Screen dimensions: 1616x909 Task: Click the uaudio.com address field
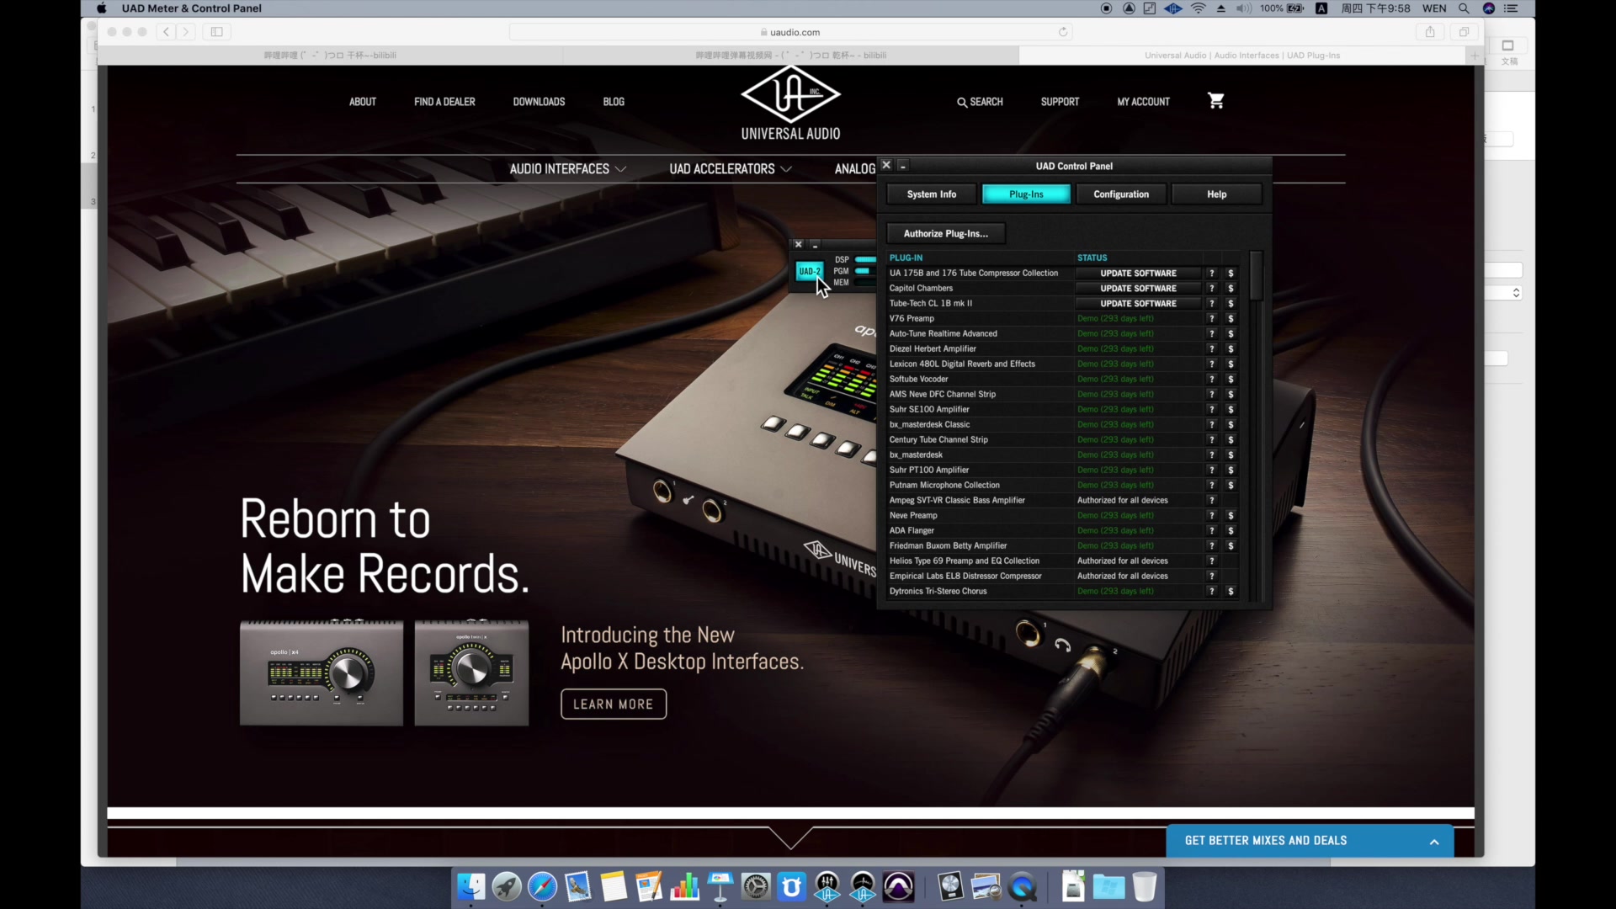tap(790, 32)
